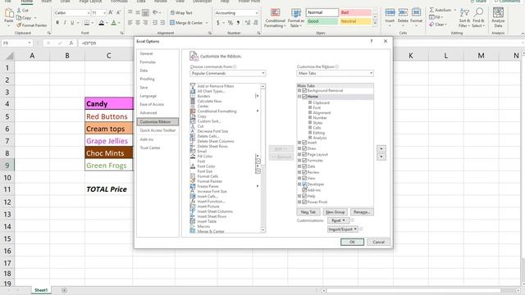Open the Reset customizations dropdown
Viewport: 525px width, 295px height.
pos(338,220)
